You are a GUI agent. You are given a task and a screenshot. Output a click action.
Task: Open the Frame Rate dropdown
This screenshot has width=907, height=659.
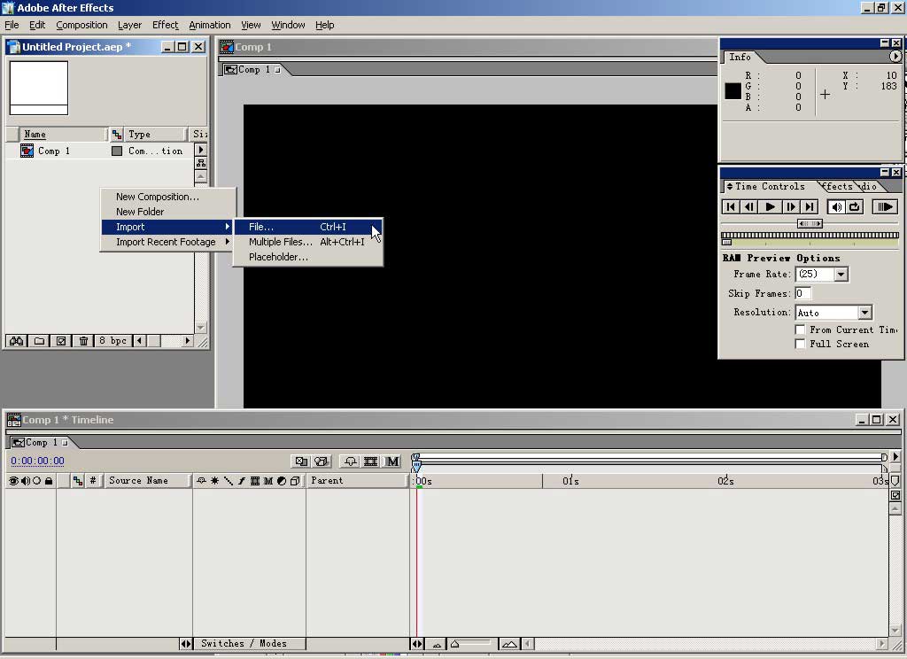pos(841,275)
